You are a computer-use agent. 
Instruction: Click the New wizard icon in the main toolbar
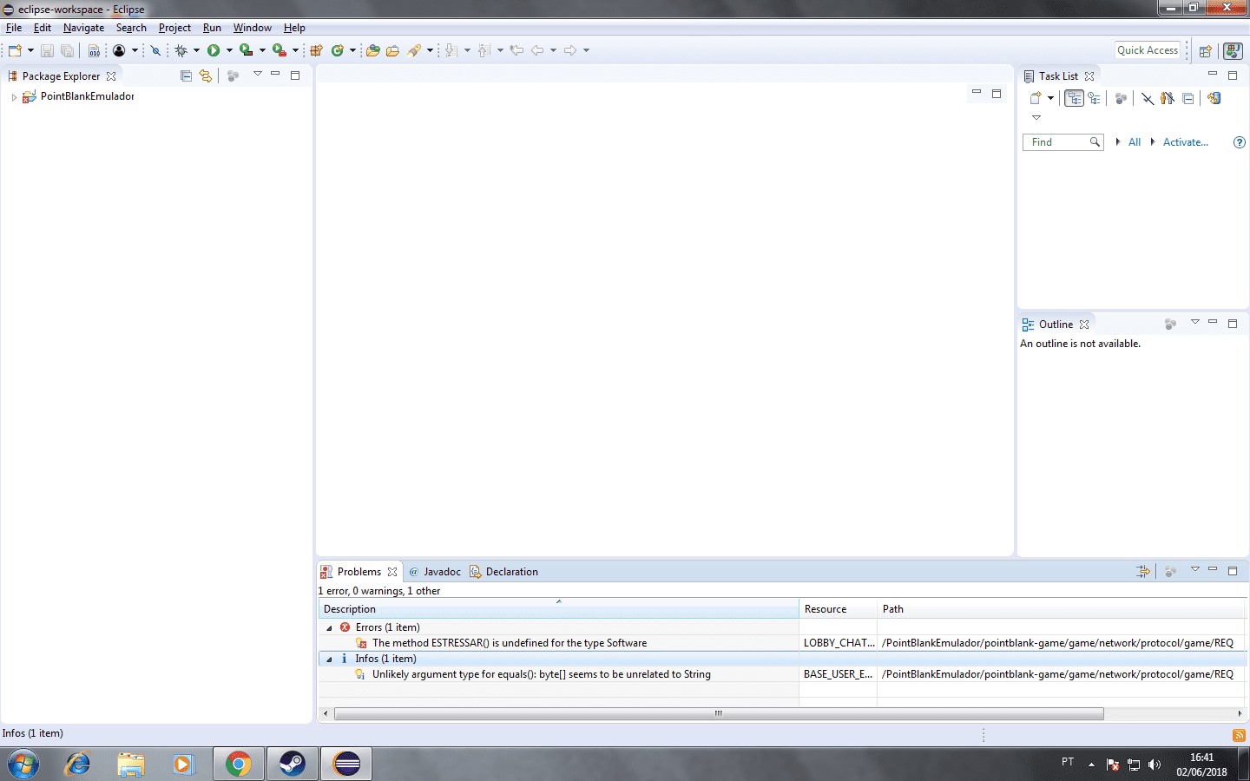click(x=15, y=50)
